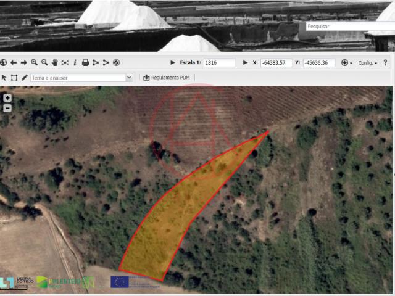Open the print map tool
Screen dimensions: 395x296
[85, 62]
